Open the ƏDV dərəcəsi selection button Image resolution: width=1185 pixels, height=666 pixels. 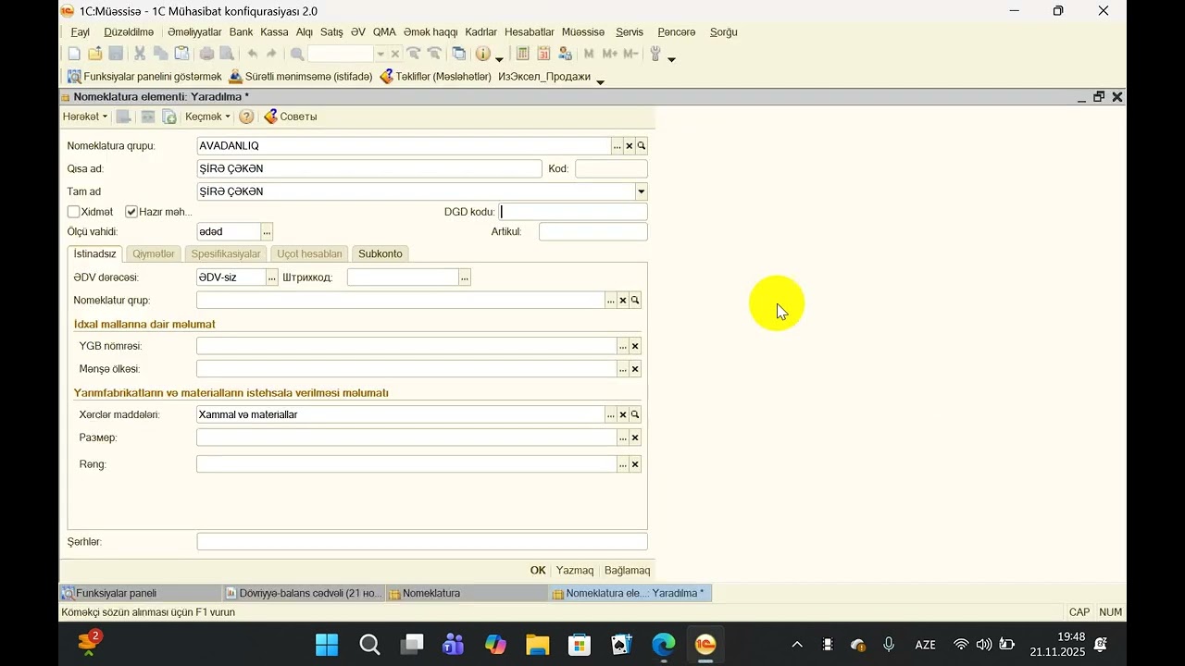point(272,277)
